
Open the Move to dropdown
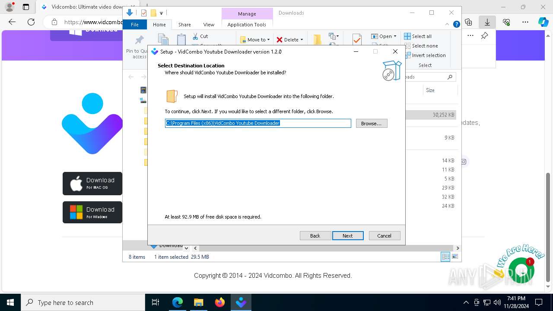coord(255,40)
